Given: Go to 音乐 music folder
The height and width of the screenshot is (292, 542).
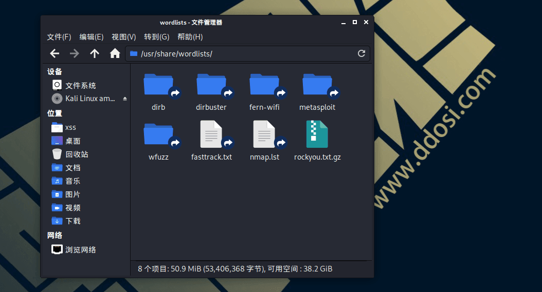Looking at the screenshot, I should click(66, 181).
